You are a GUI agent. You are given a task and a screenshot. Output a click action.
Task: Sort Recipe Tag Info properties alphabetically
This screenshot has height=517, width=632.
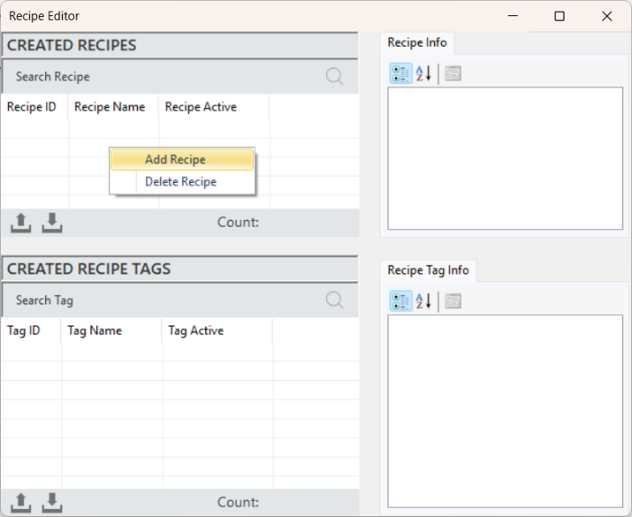point(424,301)
